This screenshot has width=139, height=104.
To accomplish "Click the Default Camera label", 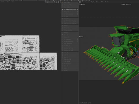I will coord(125,4).
